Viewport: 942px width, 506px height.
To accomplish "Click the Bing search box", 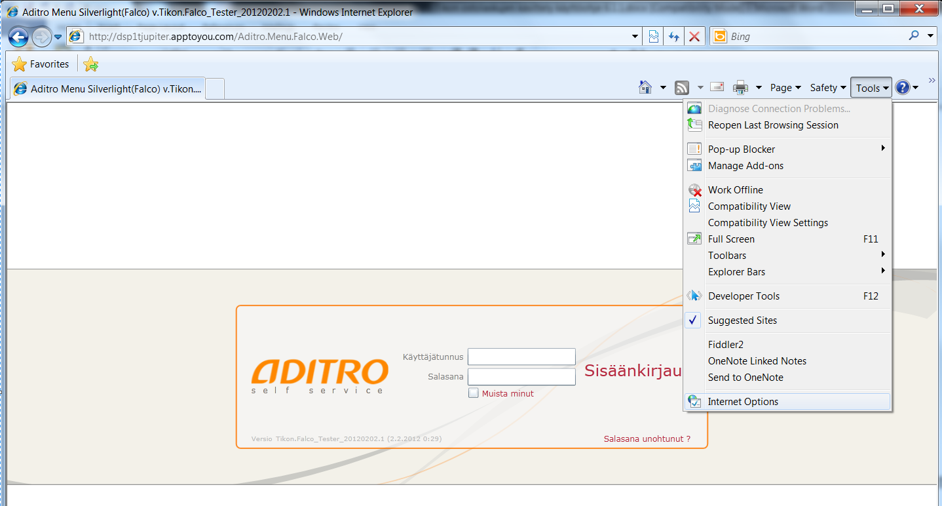I will click(807, 37).
